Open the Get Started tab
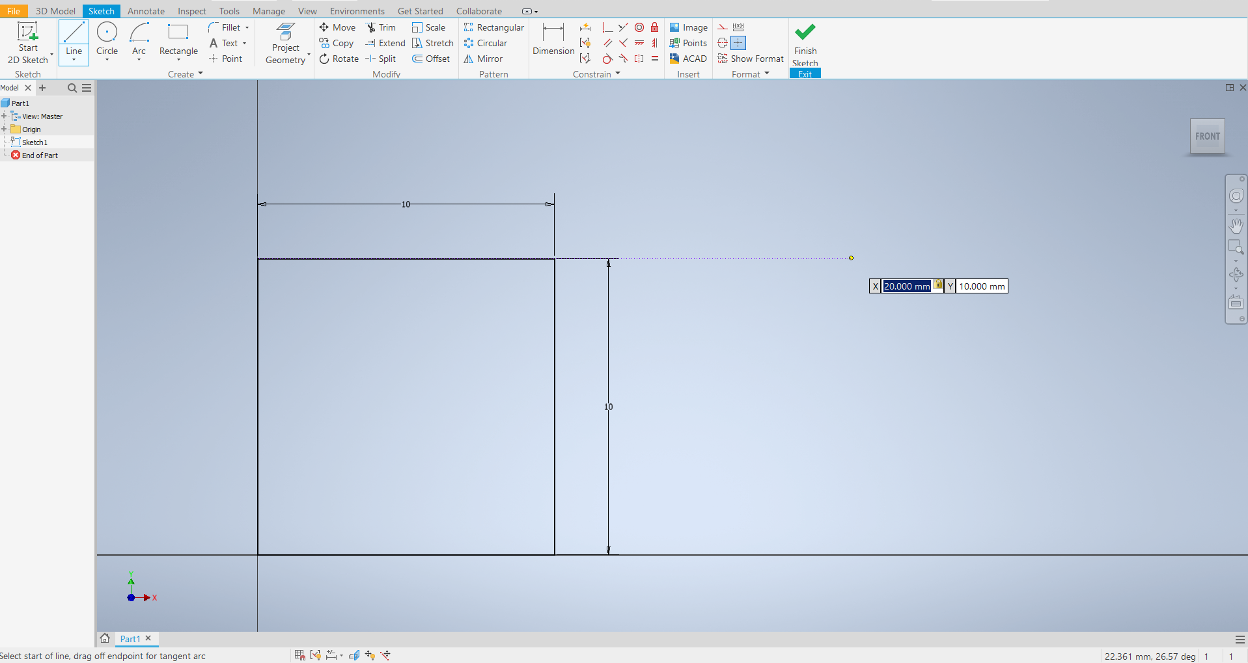The image size is (1248, 663). click(x=420, y=10)
